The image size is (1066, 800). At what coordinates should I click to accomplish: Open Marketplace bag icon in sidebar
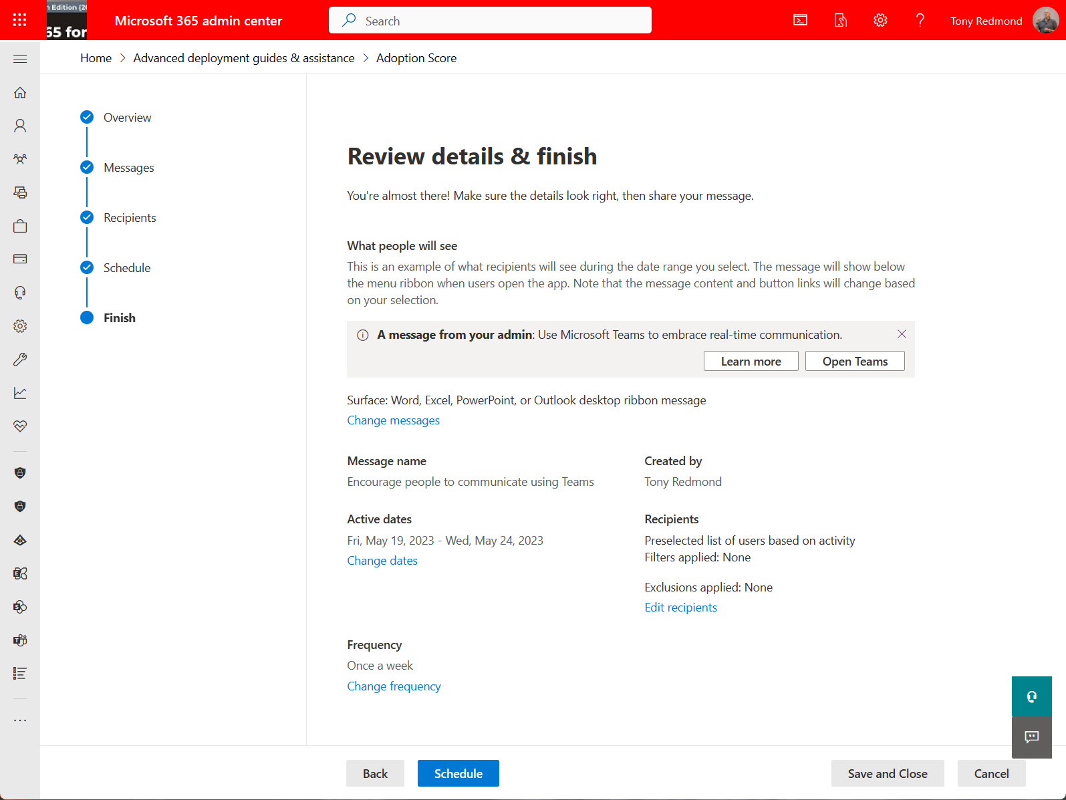20,226
